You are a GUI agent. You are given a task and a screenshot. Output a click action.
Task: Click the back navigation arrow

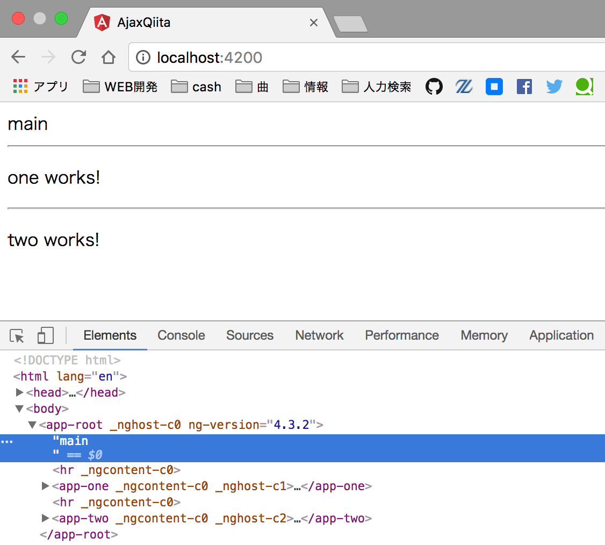click(x=18, y=57)
